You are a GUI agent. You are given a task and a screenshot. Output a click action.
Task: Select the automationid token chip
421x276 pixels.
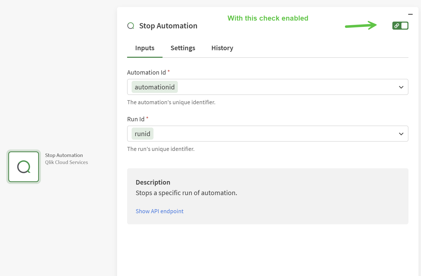(154, 87)
